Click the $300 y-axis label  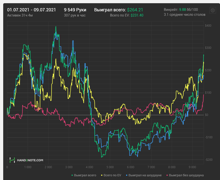pyautogui.click(x=208, y=48)
